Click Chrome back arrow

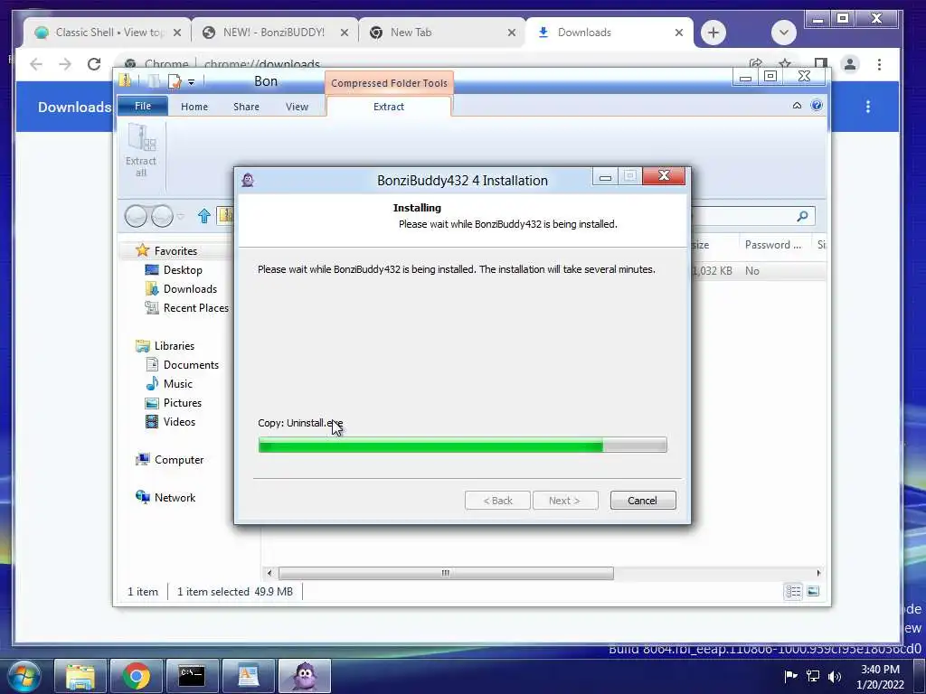point(36,64)
